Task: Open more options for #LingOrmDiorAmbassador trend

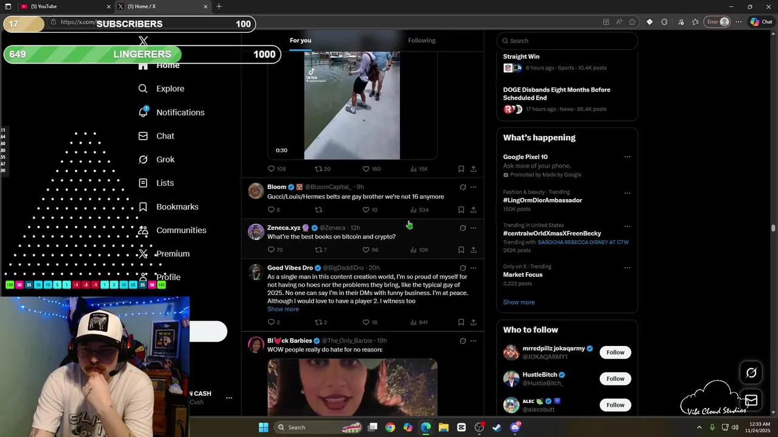Action: [627, 193]
